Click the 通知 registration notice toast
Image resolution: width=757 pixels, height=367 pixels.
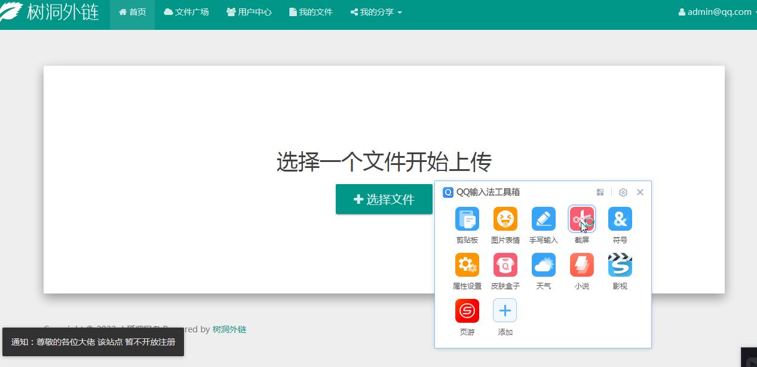93,342
